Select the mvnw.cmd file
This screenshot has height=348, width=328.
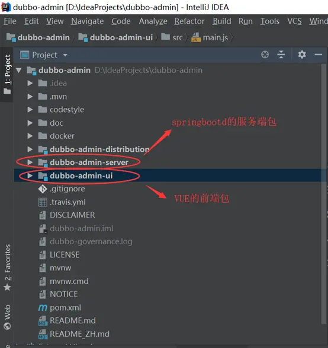[x=69, y=282]
